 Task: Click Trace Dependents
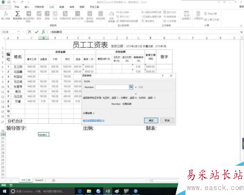151,17
